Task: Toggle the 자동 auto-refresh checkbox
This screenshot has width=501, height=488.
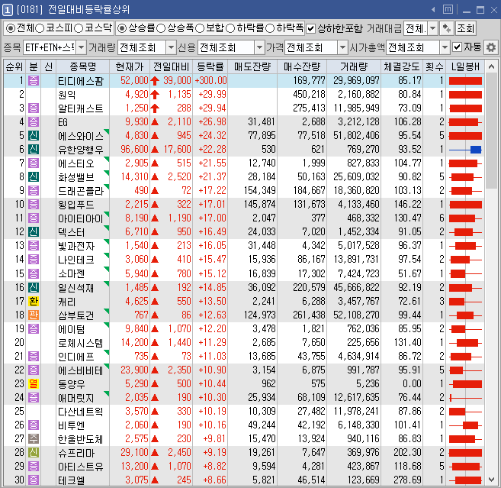Action: click(458, 47)
